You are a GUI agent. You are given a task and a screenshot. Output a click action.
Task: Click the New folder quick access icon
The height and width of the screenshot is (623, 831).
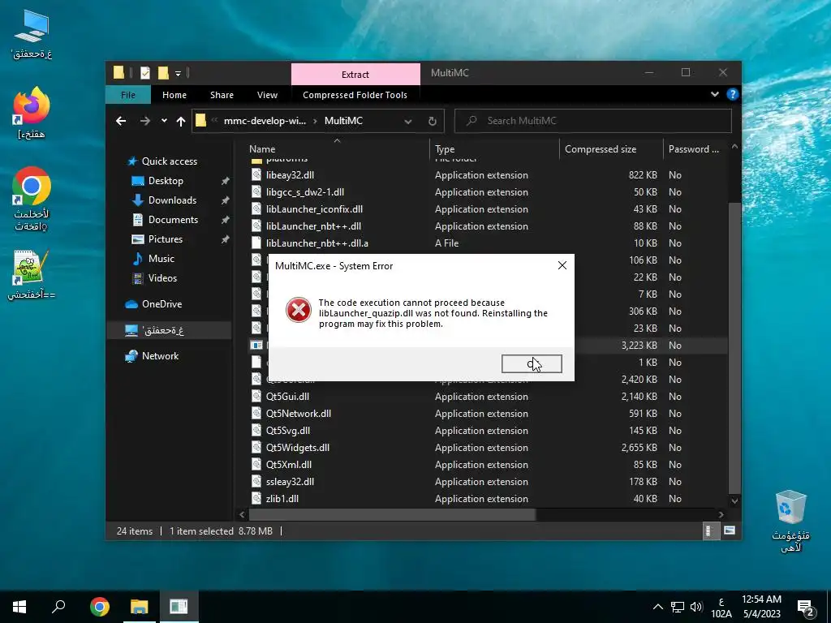pyautogui.click(x=163, y=73)
